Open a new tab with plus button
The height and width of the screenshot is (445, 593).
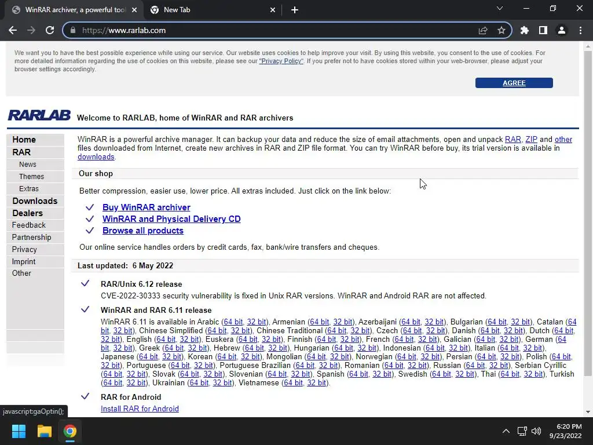295,10
